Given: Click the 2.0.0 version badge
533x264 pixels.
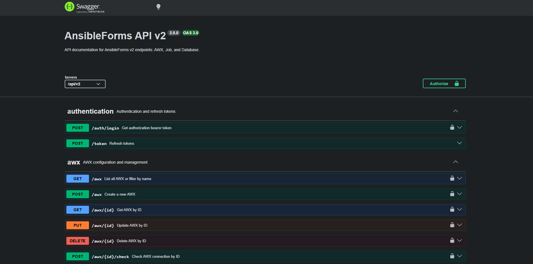Looking at the screenshot, I should click(x=174, y=33).
